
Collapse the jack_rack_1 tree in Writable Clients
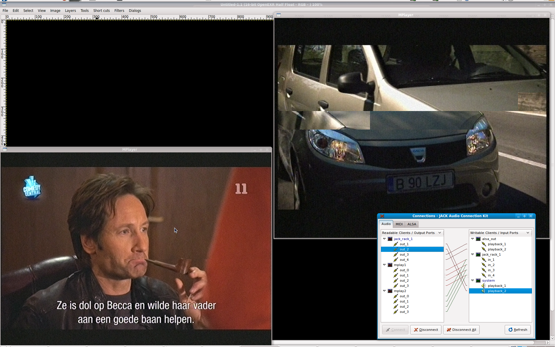[473, 254]
